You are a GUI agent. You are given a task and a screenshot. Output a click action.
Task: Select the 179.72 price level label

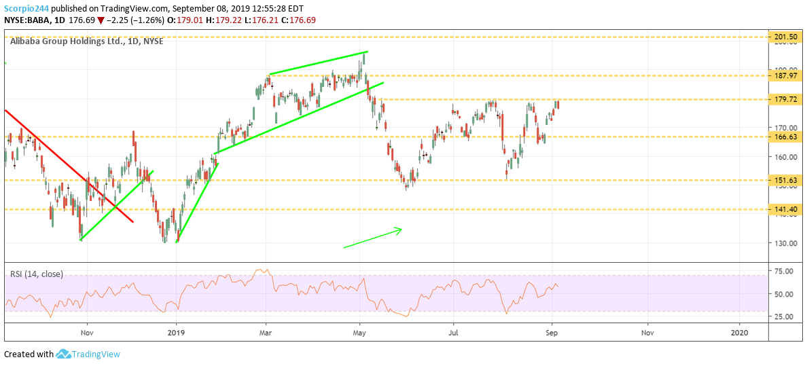785,99
